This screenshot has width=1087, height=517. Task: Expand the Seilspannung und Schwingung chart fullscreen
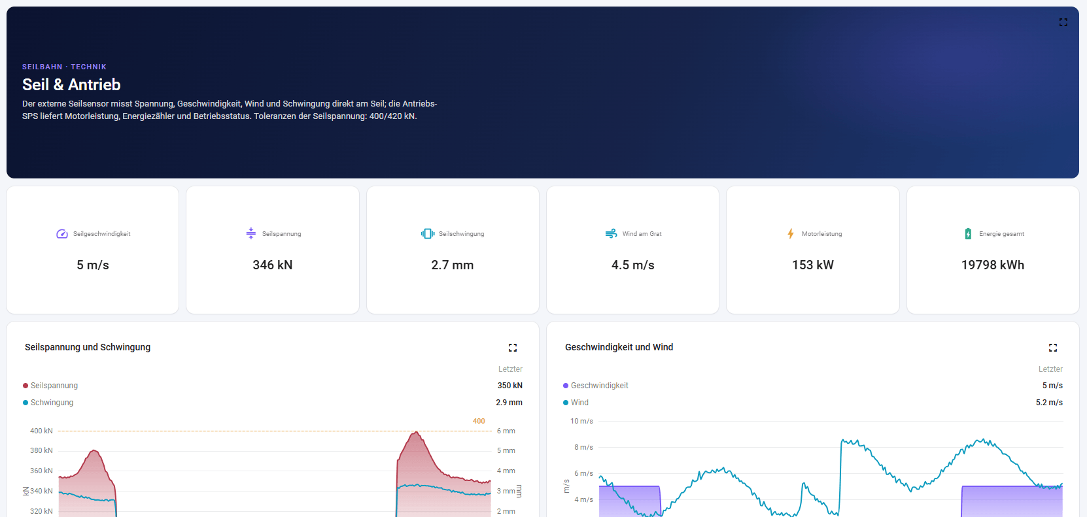[x=513, y=348]
